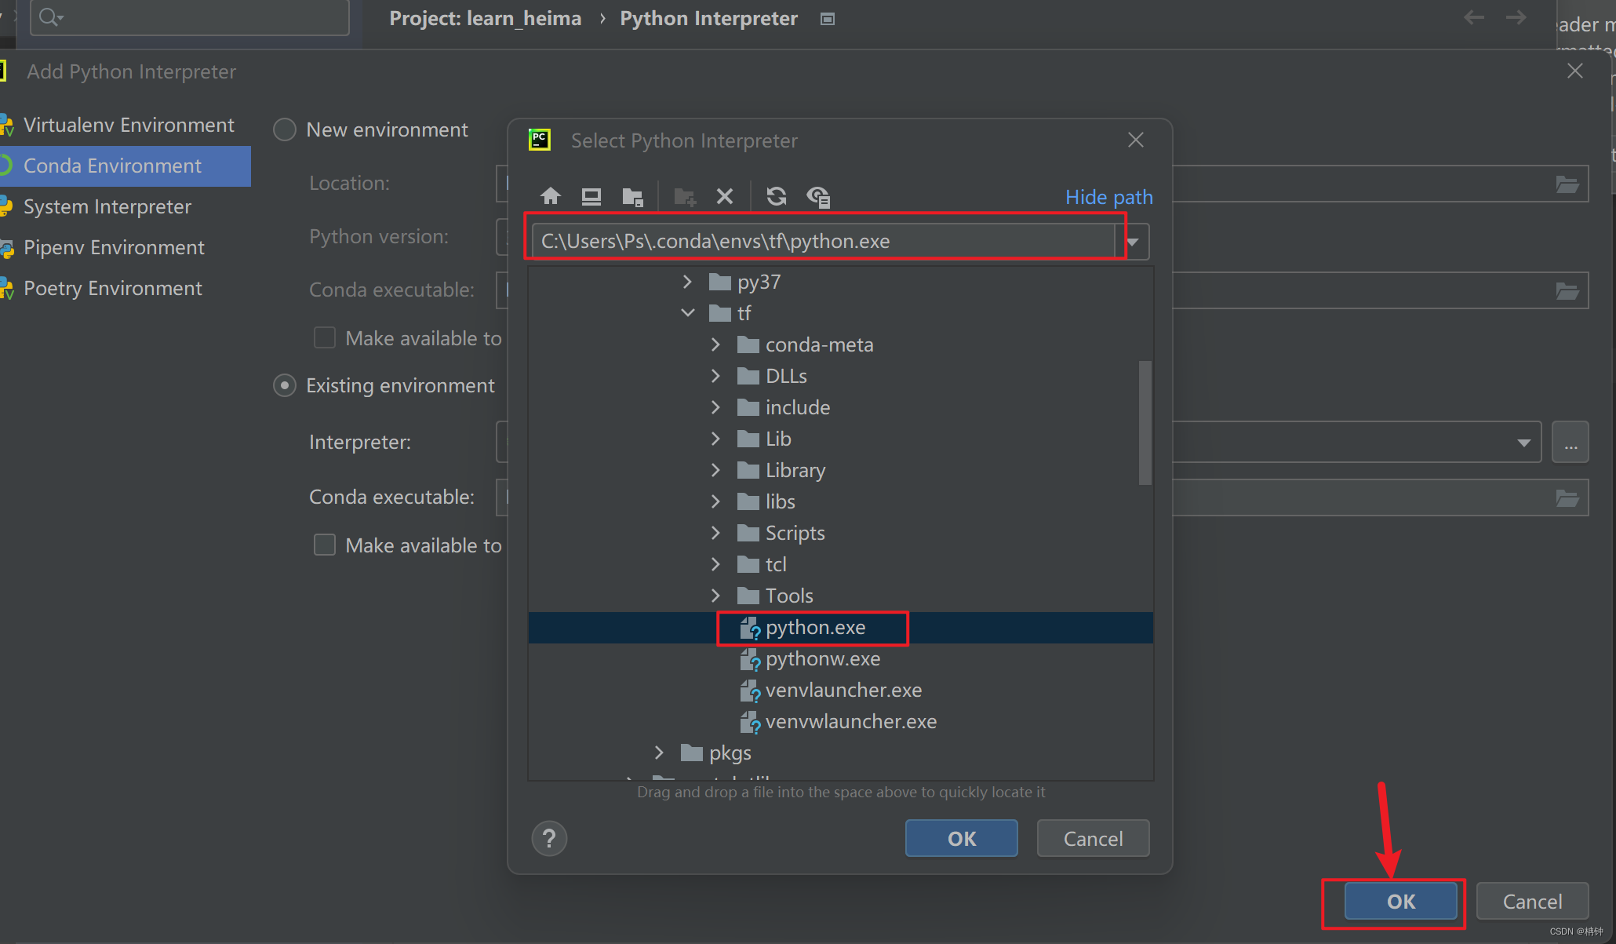1616x944 pixels.
Task: Navigate back arrow in settings header
Action: (x=1474, y=17)
